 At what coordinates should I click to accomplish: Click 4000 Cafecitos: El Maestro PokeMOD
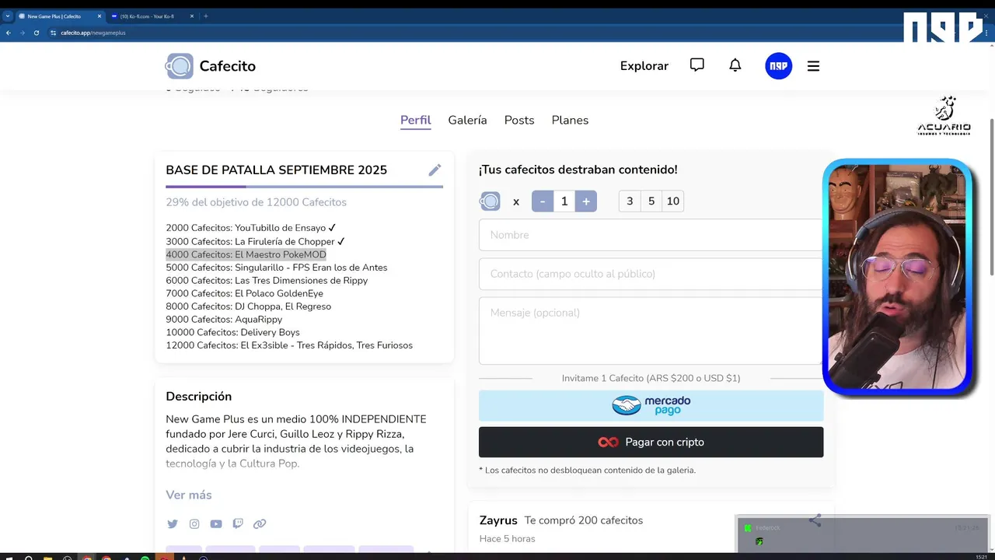point(246,254)
